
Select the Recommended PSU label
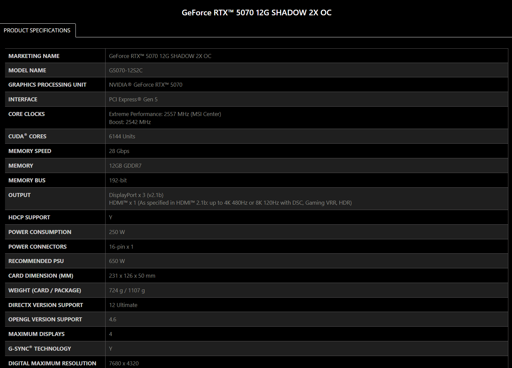(36, 261)
